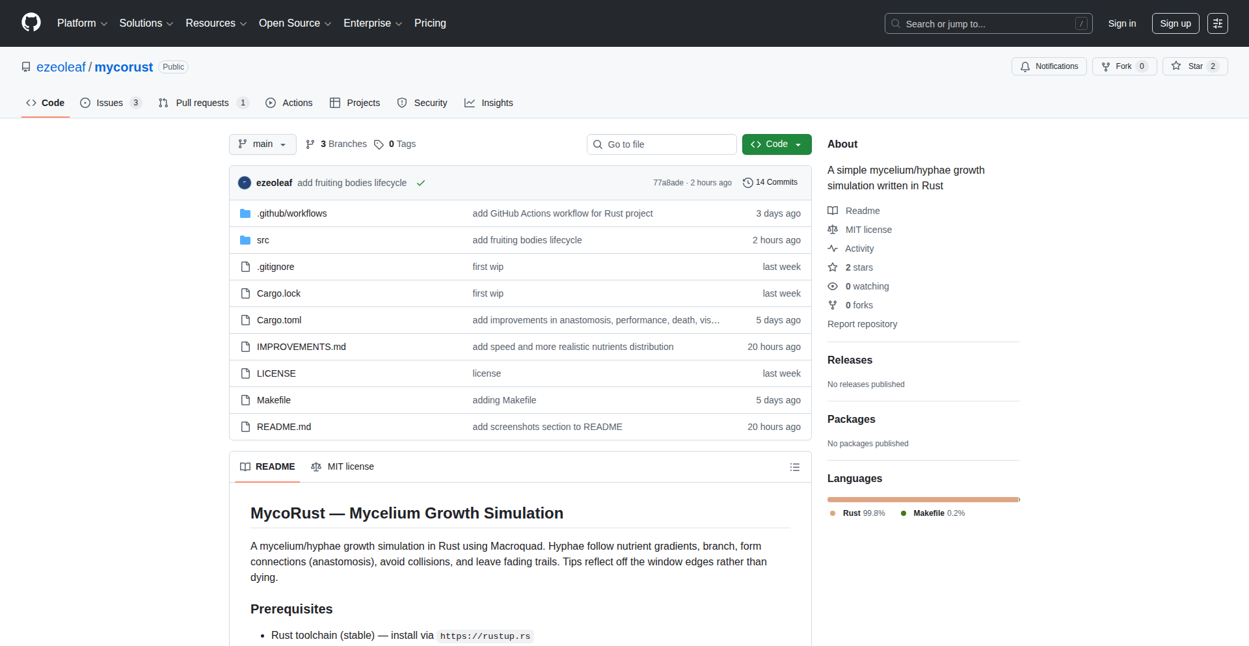
Task: Click the Go to file search field
Action: [x=662, y=144]
